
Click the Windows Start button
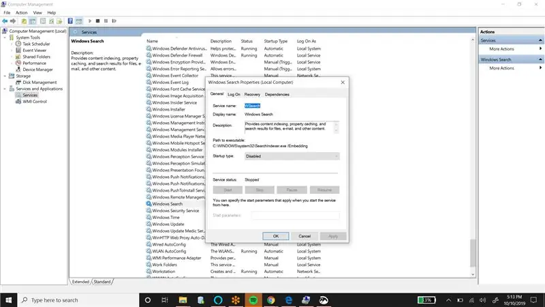click(8, 300)
